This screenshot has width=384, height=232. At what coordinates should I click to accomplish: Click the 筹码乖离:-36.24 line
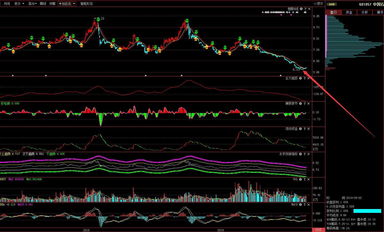tap(338, 228)
